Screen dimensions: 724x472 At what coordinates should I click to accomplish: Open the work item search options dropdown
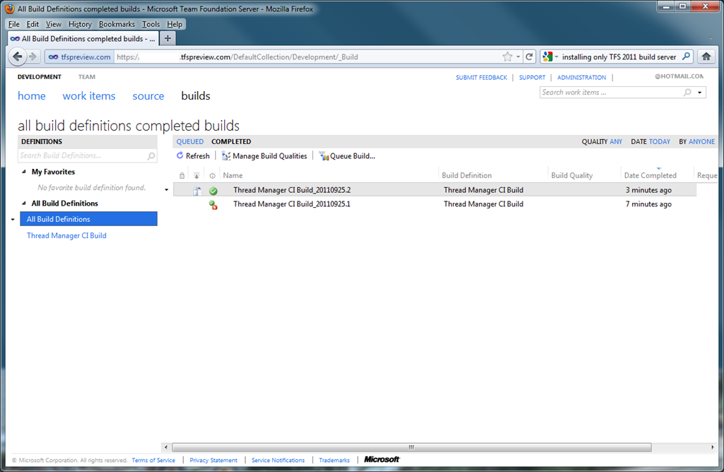(x=700, y=93)
